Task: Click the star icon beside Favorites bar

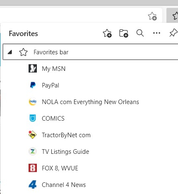Action: click(x=23, y=52)
